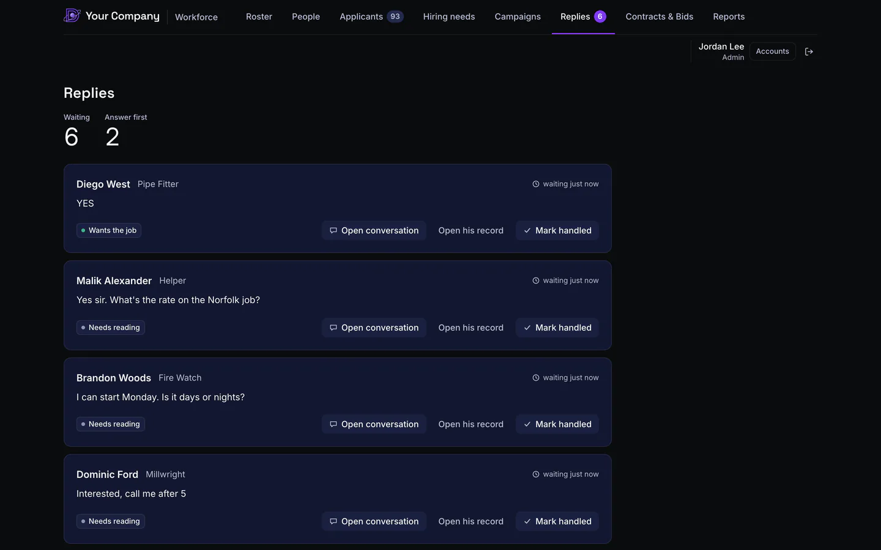
Task: Open Dominic Ford's record
Action: [x=471, y=521]
